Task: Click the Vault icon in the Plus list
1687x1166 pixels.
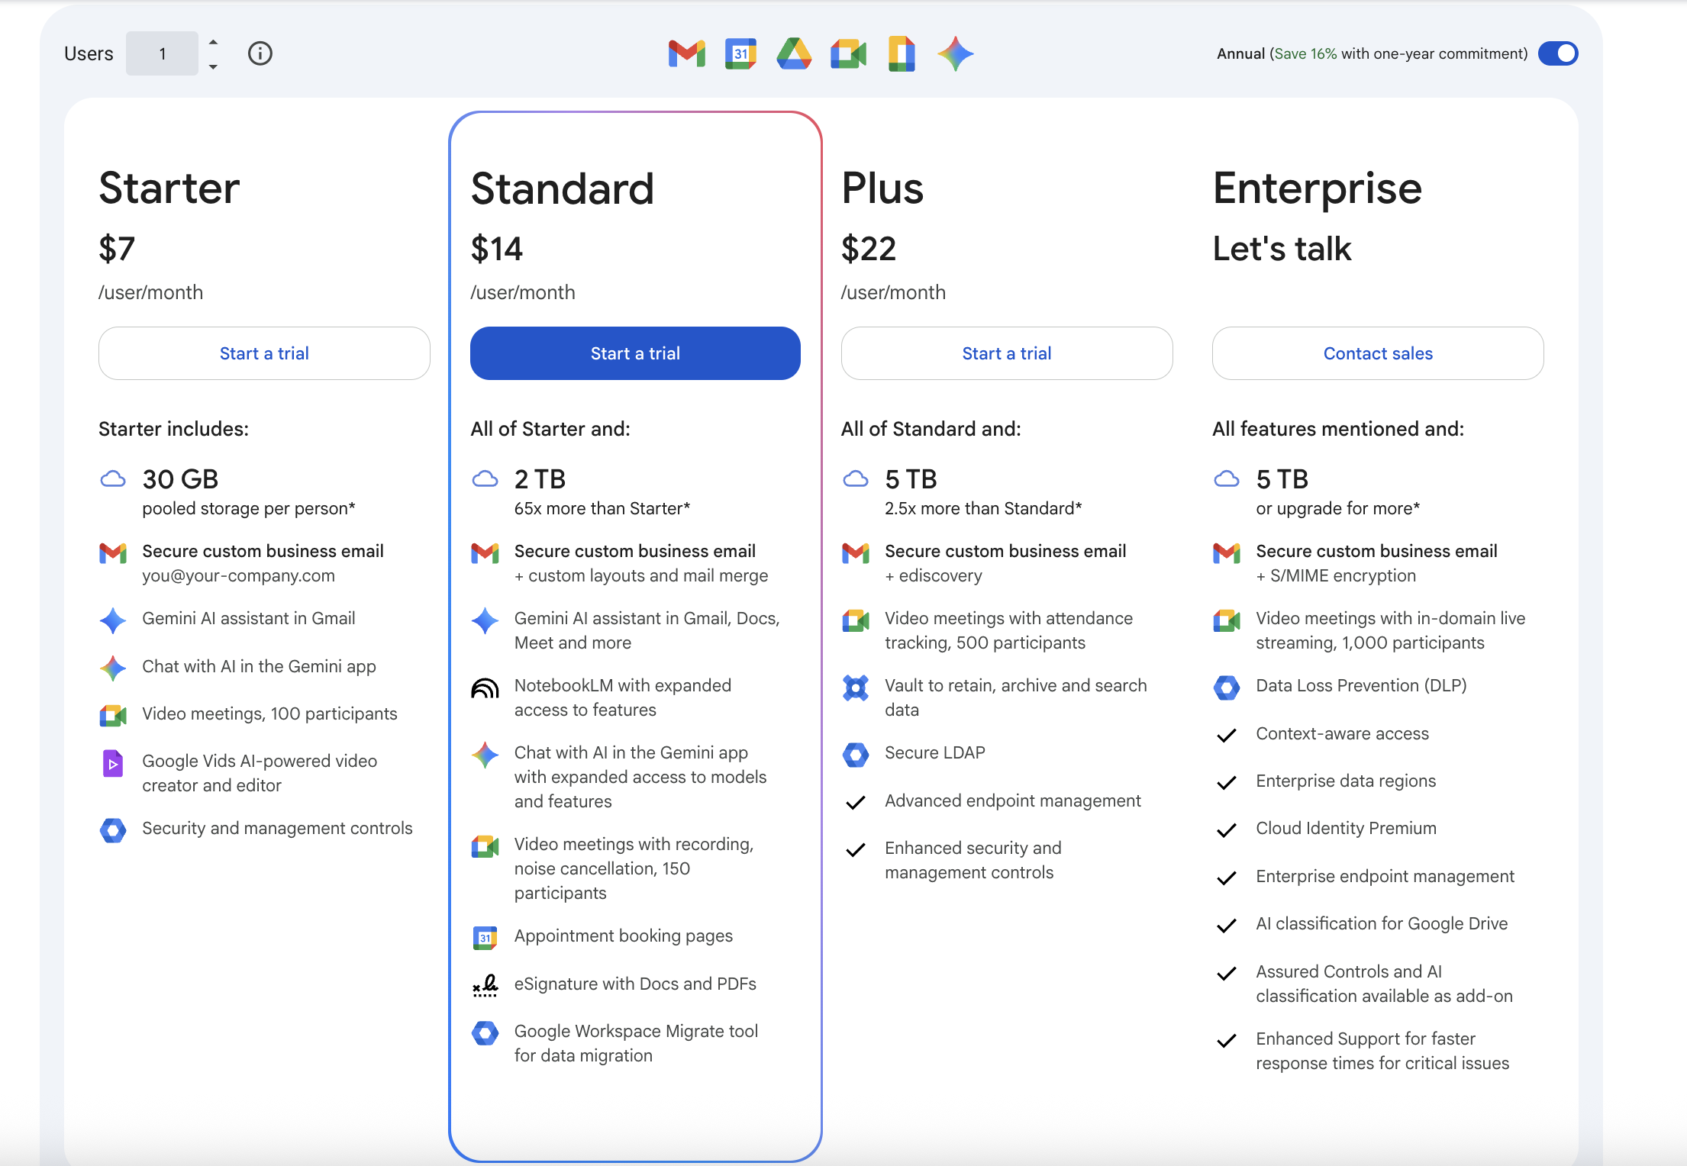Action: (x=856, y=688)
